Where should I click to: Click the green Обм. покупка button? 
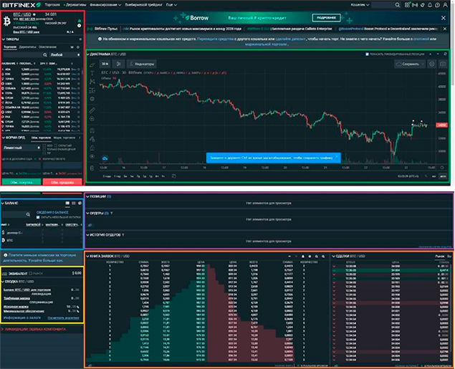point(21,182)
